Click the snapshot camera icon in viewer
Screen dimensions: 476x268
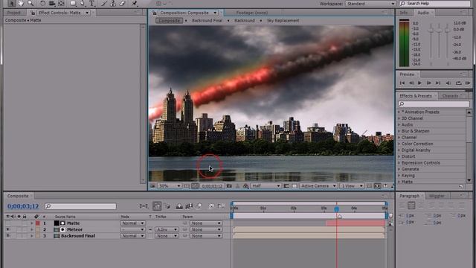click(229, 185)
